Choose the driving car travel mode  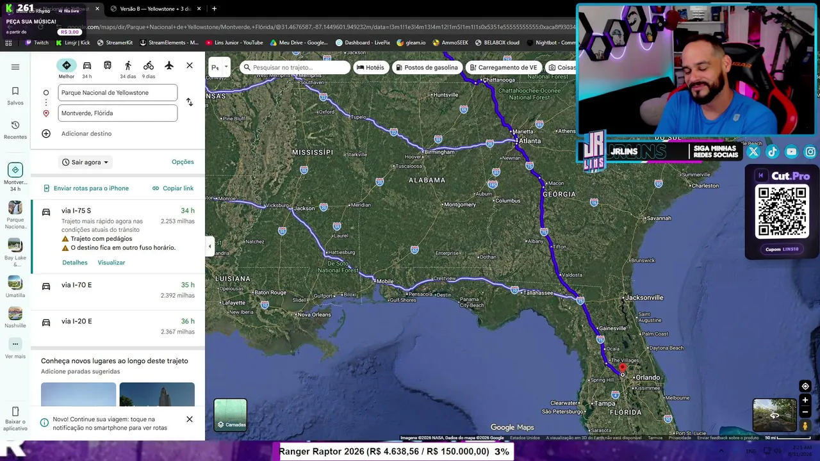87,69
